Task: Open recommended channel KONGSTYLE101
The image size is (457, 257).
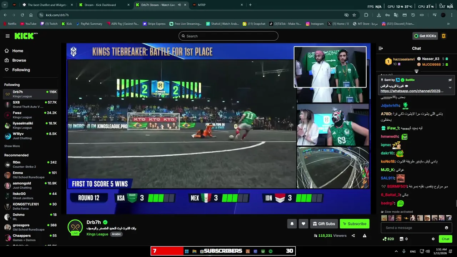Action: [30, 206]
